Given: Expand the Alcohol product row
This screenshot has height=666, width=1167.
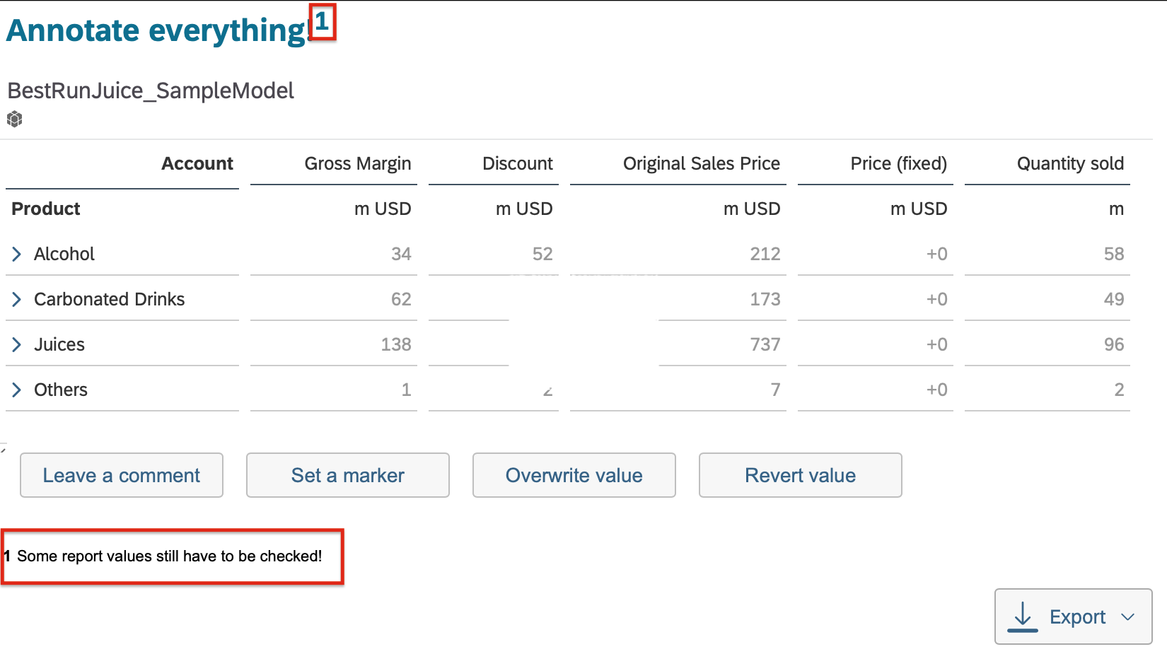Looking at the screenshot, I should (x=17, y=254).
